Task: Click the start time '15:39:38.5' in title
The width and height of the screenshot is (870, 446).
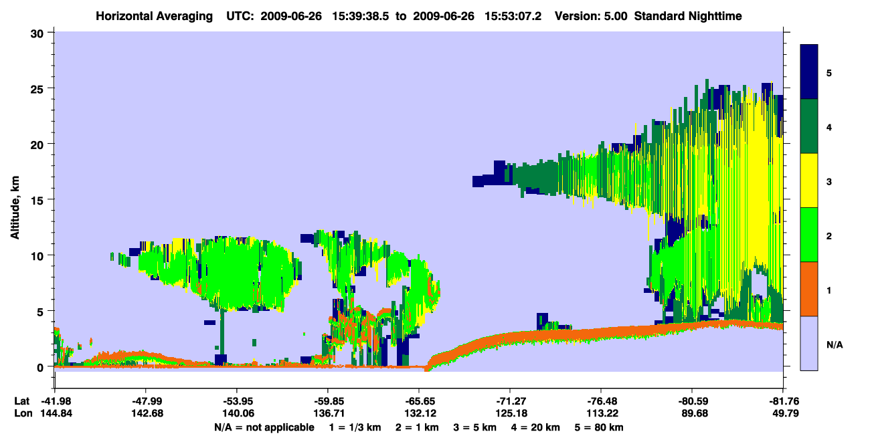Action: point(362,15)
